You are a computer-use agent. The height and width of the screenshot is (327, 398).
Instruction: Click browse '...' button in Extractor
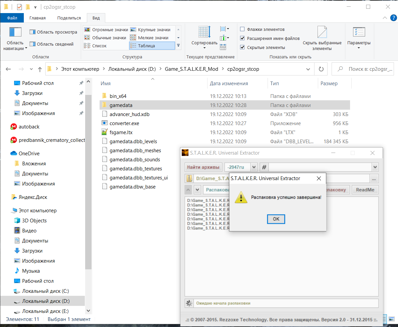coord(374,178)
